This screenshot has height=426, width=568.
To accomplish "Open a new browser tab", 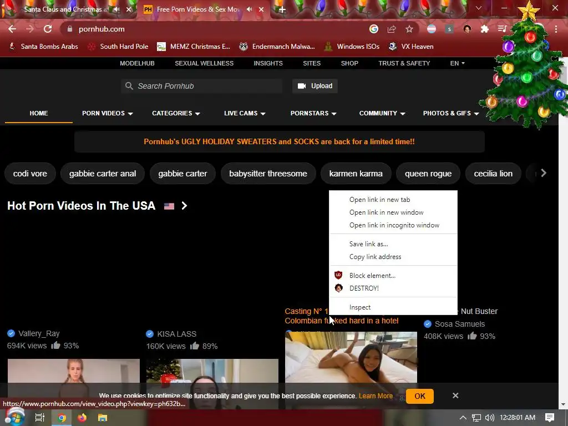I will click(x=282, y=9).
